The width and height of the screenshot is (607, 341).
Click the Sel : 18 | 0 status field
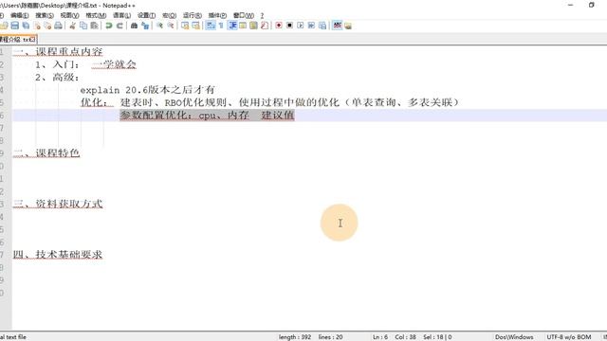[x=437, y=337]
